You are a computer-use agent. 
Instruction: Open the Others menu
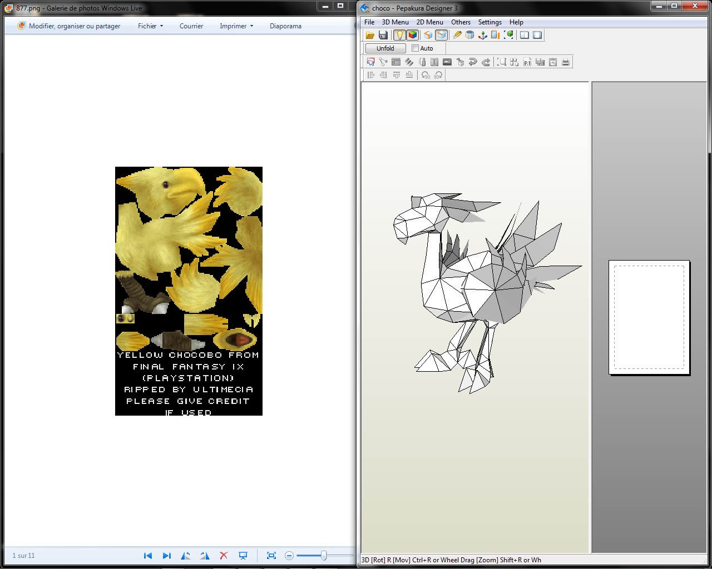(x=461, y=22)
